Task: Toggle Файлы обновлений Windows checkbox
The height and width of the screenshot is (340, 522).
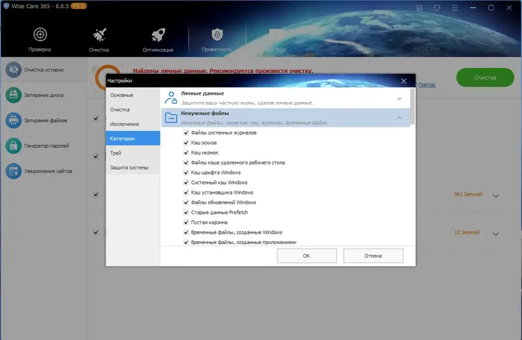Action: [186, 202]
